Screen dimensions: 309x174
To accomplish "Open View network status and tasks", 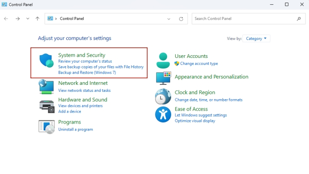I will pos(84,90).
